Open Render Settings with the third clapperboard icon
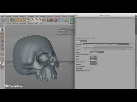The width and height of the screenshot is (137, 102). coord(57,20)
